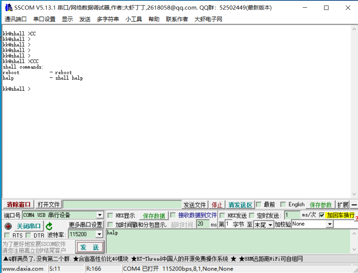Click the 'reboot - reboot' output line
Image resolution: width=358 pixels, height=273 pixels.
[37, 73]
